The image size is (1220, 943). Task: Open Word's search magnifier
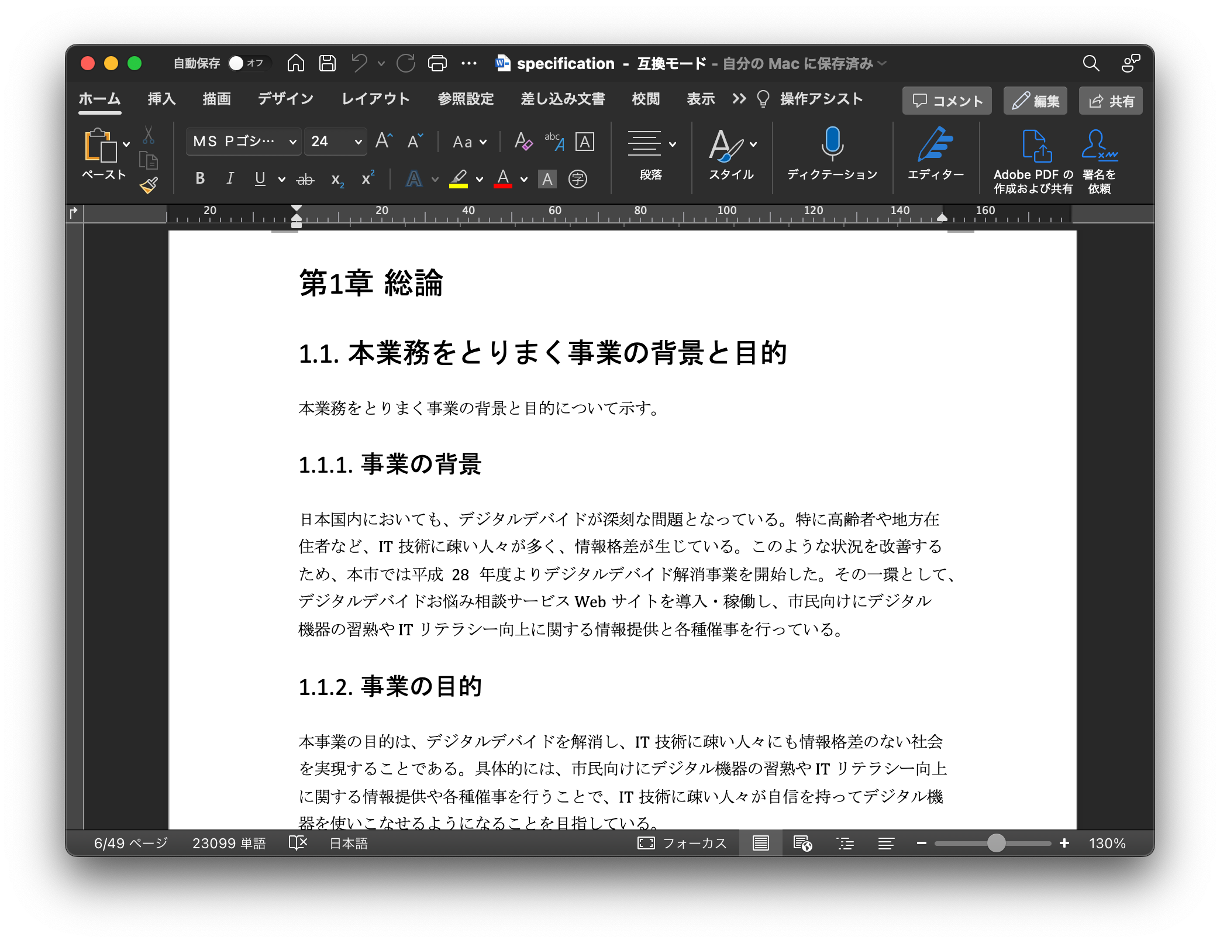(1091, 63)
